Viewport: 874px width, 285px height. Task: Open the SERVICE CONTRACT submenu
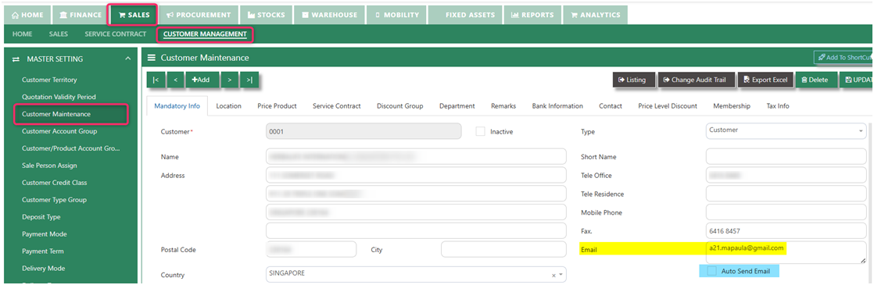tap(116, 34)
